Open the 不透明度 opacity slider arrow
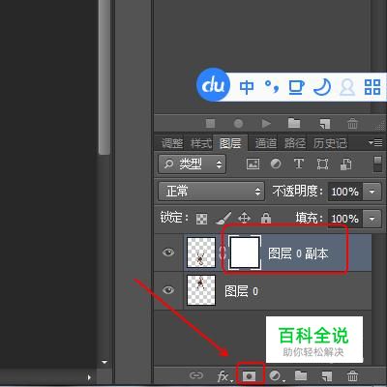The image size is (387, 387). click(x=372, y=192)
